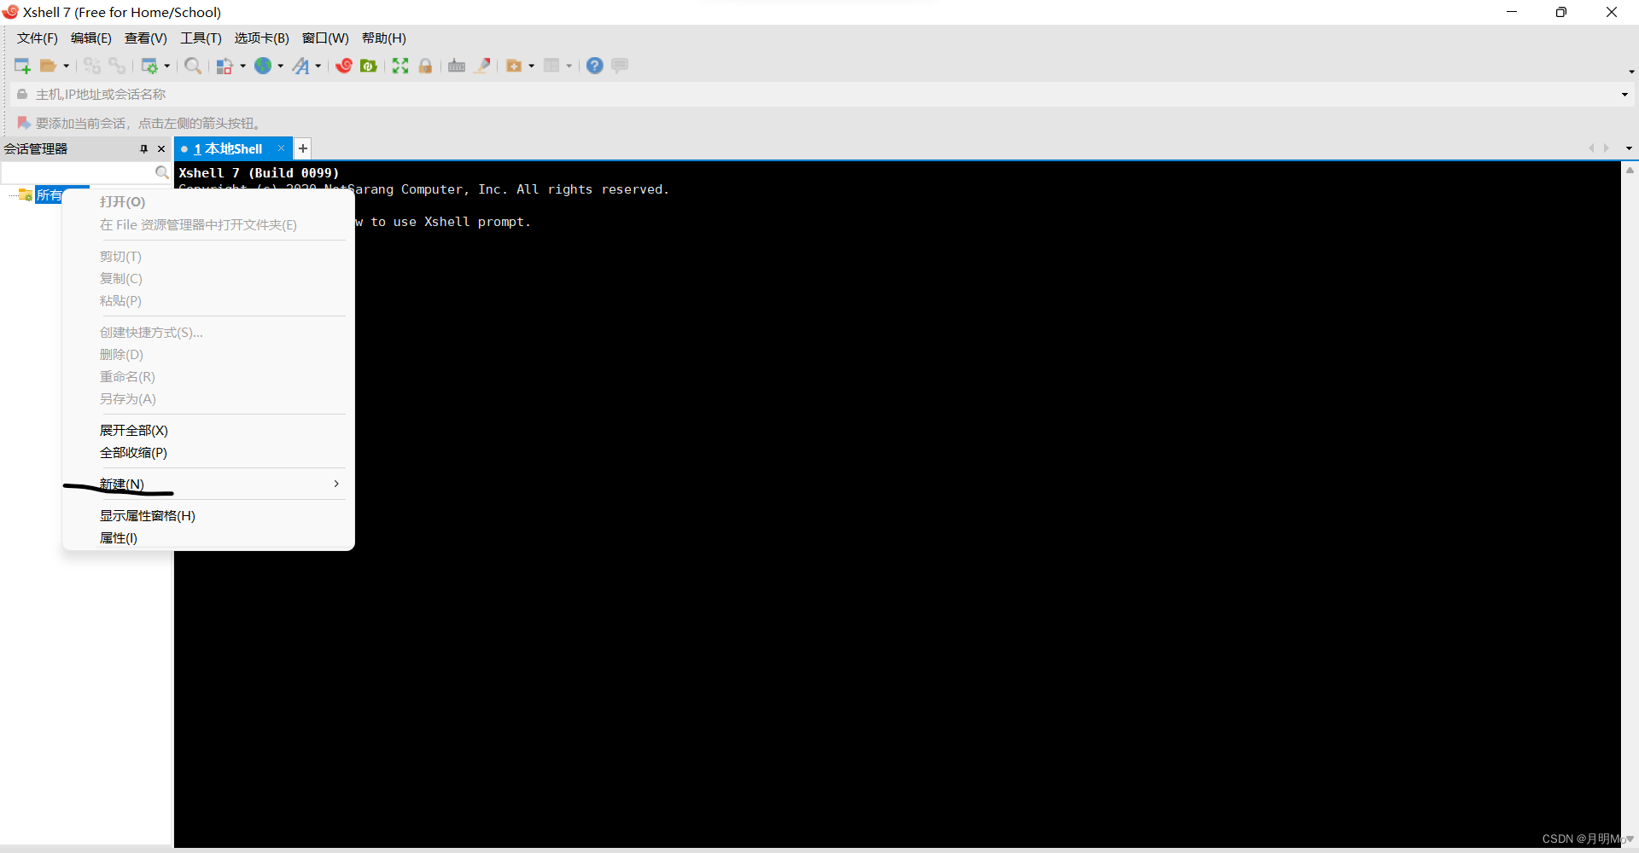The image size is (1639, 853).
Task: Click the Open Session folder icon
Action: [x=49, y=66]
